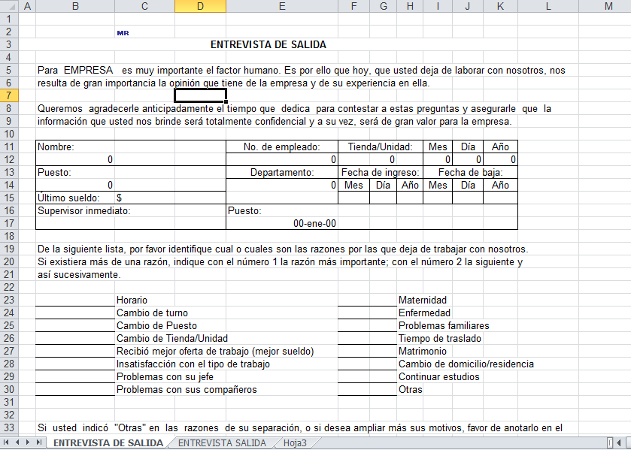Click the Enfermedad text

click(x=425, y=313)
